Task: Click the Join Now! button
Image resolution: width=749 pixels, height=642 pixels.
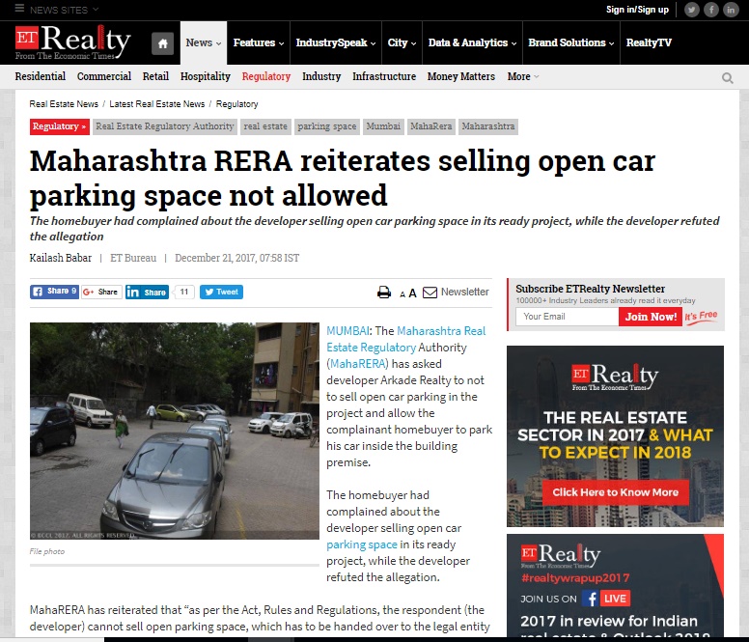Action: (651, 317)
